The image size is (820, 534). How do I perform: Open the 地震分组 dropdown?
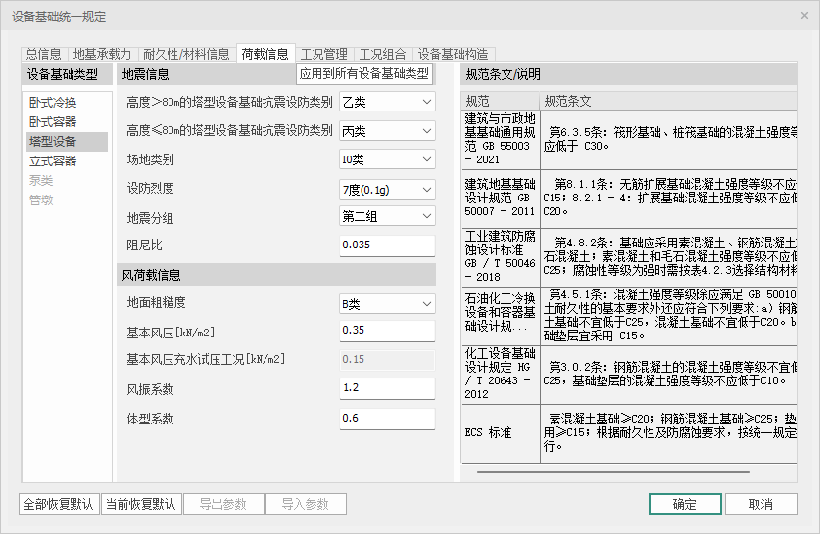[x=387, y=216]
